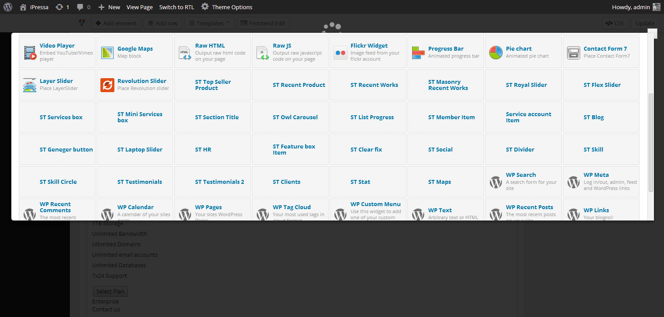Select the Layer Slider icon
664x317 pixels.
coord(30,85)
